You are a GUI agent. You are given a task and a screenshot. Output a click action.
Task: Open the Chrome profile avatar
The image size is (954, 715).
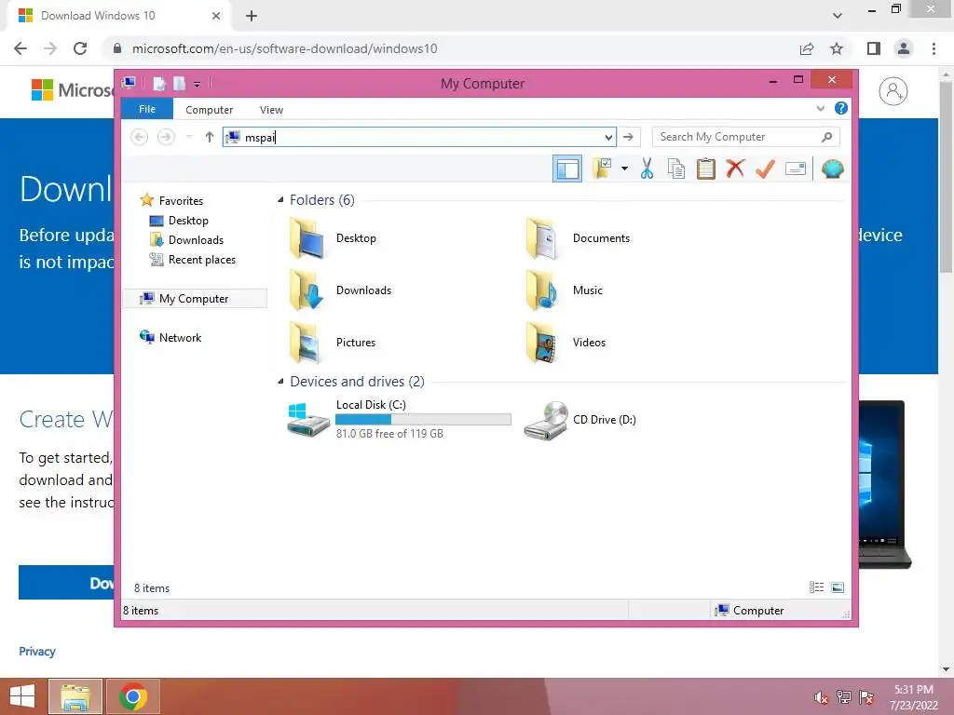(x=904, y=48)
